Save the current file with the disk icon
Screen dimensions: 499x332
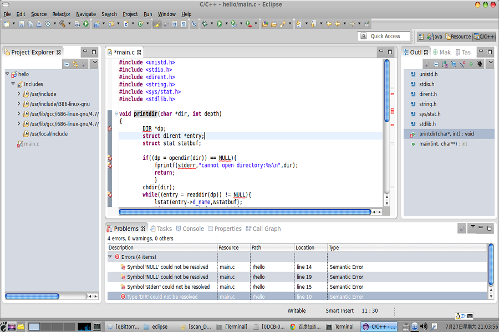(x=22, y=24)
